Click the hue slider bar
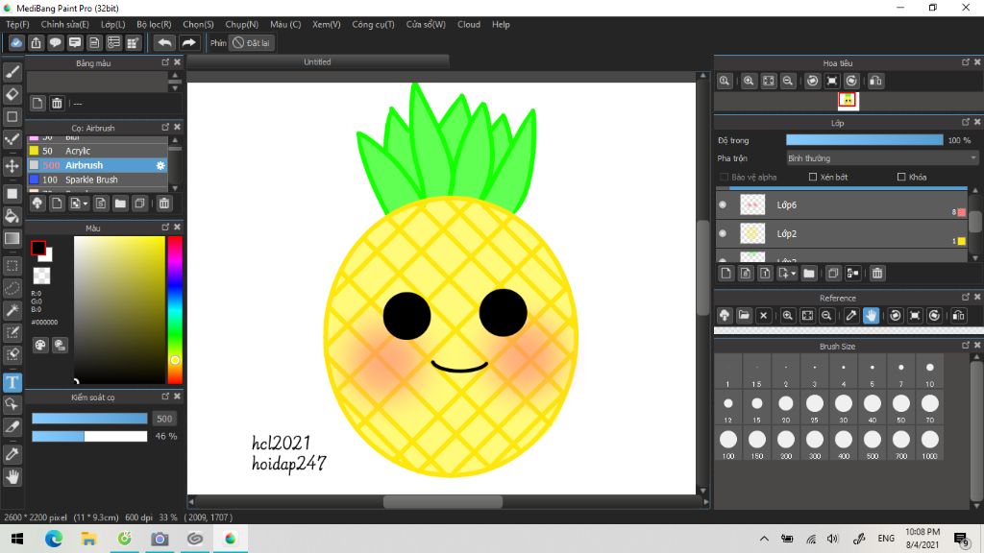 pos(175,310)
